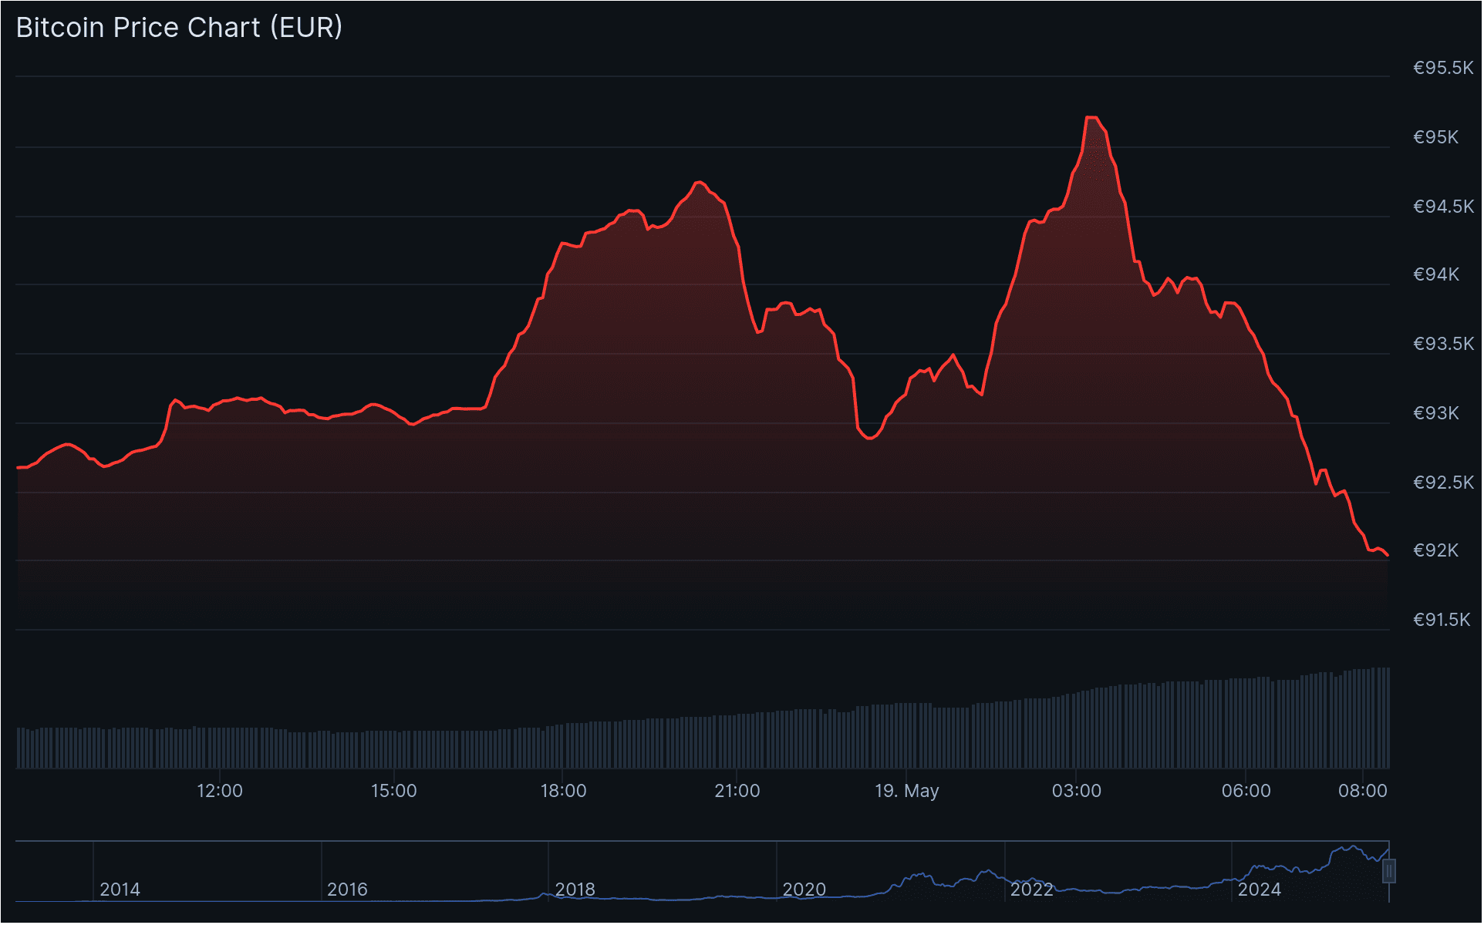Click the 15:00 time axis label
This screenshot has height=925, width=1484.
[x=394, y=792]
